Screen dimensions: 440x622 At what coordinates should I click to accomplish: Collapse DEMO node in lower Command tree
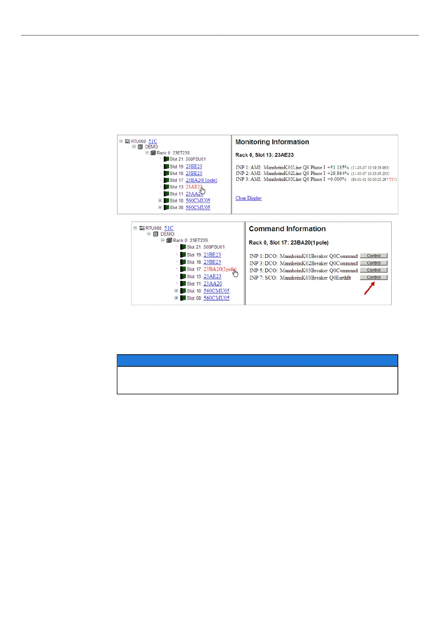pos(149,234)
